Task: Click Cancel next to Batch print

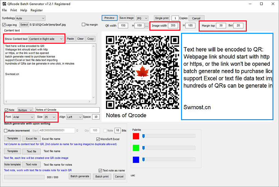Action: tap(119, 176)
